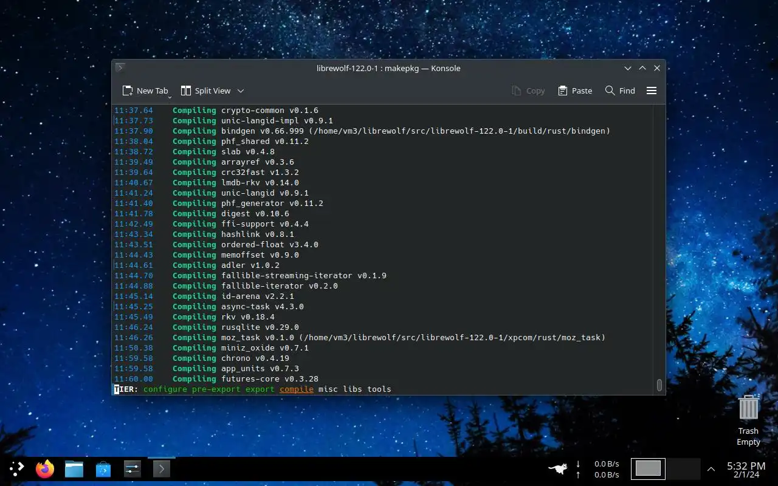
Task: Click the 'digest v0.10.6' line
Action: 255,214
